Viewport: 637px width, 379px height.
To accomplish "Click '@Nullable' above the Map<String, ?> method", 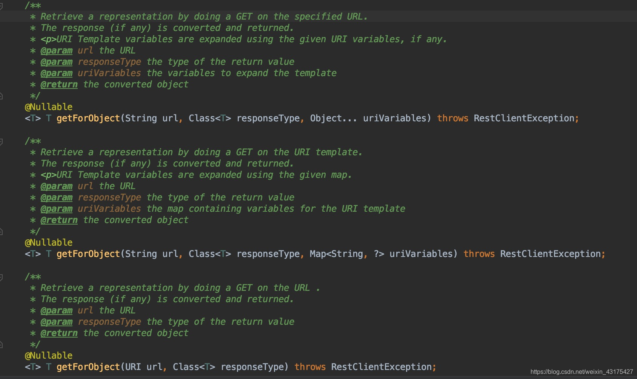I will (x=49, y=243).
